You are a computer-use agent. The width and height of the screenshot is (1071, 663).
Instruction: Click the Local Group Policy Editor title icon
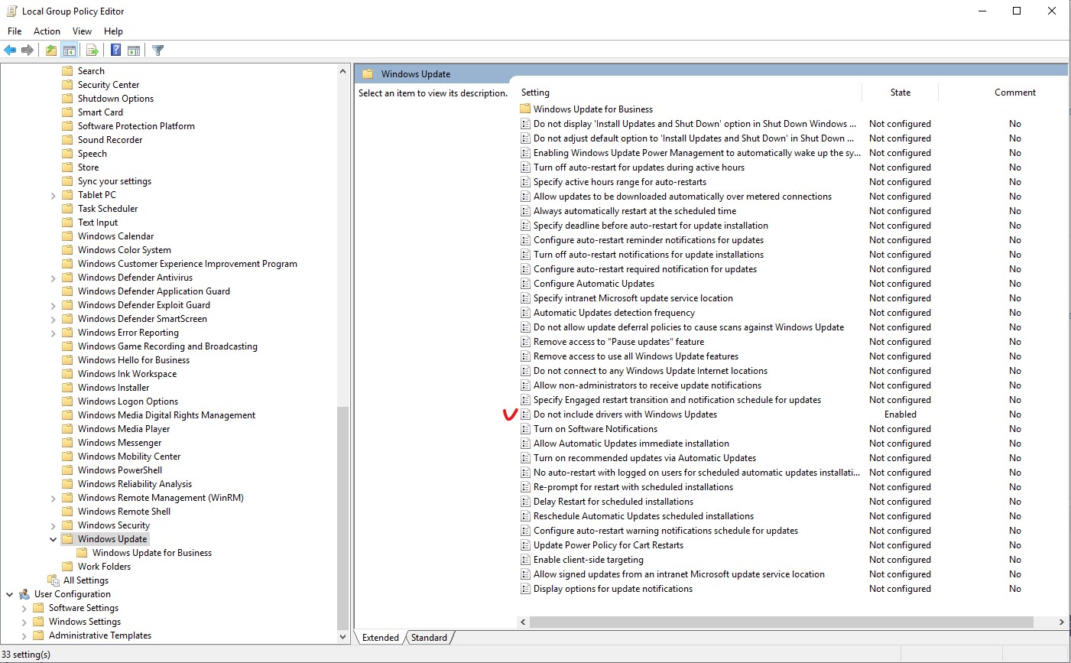pyautogui.click(x=11, y=11)
